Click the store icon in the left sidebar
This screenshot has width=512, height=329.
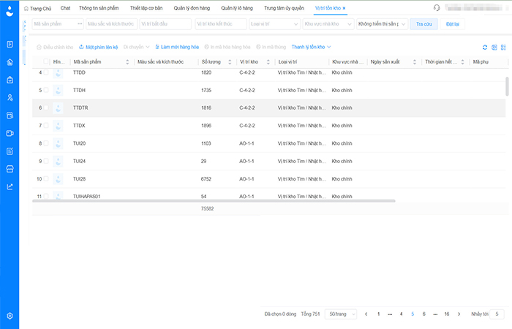point(10,169)
